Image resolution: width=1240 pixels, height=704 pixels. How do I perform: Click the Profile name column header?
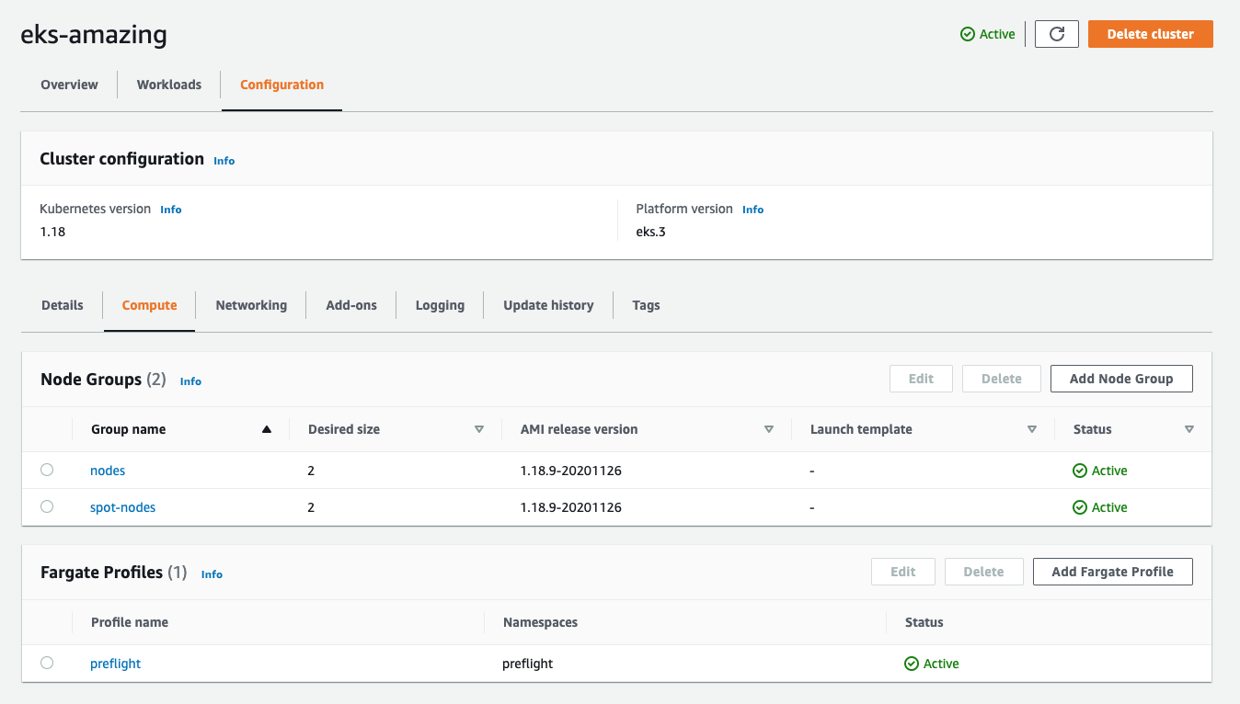click(x=130, y=622)
